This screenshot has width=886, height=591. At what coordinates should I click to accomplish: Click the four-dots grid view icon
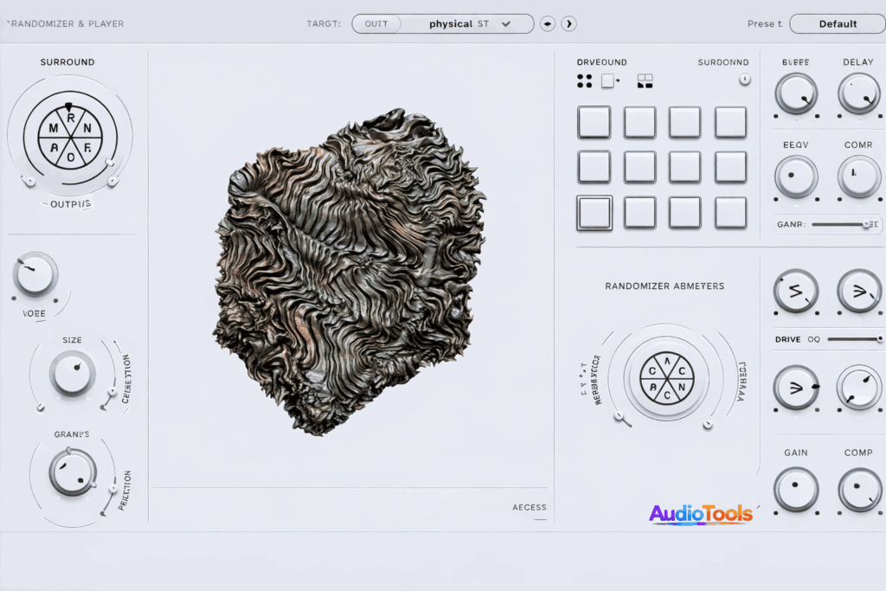584,81
